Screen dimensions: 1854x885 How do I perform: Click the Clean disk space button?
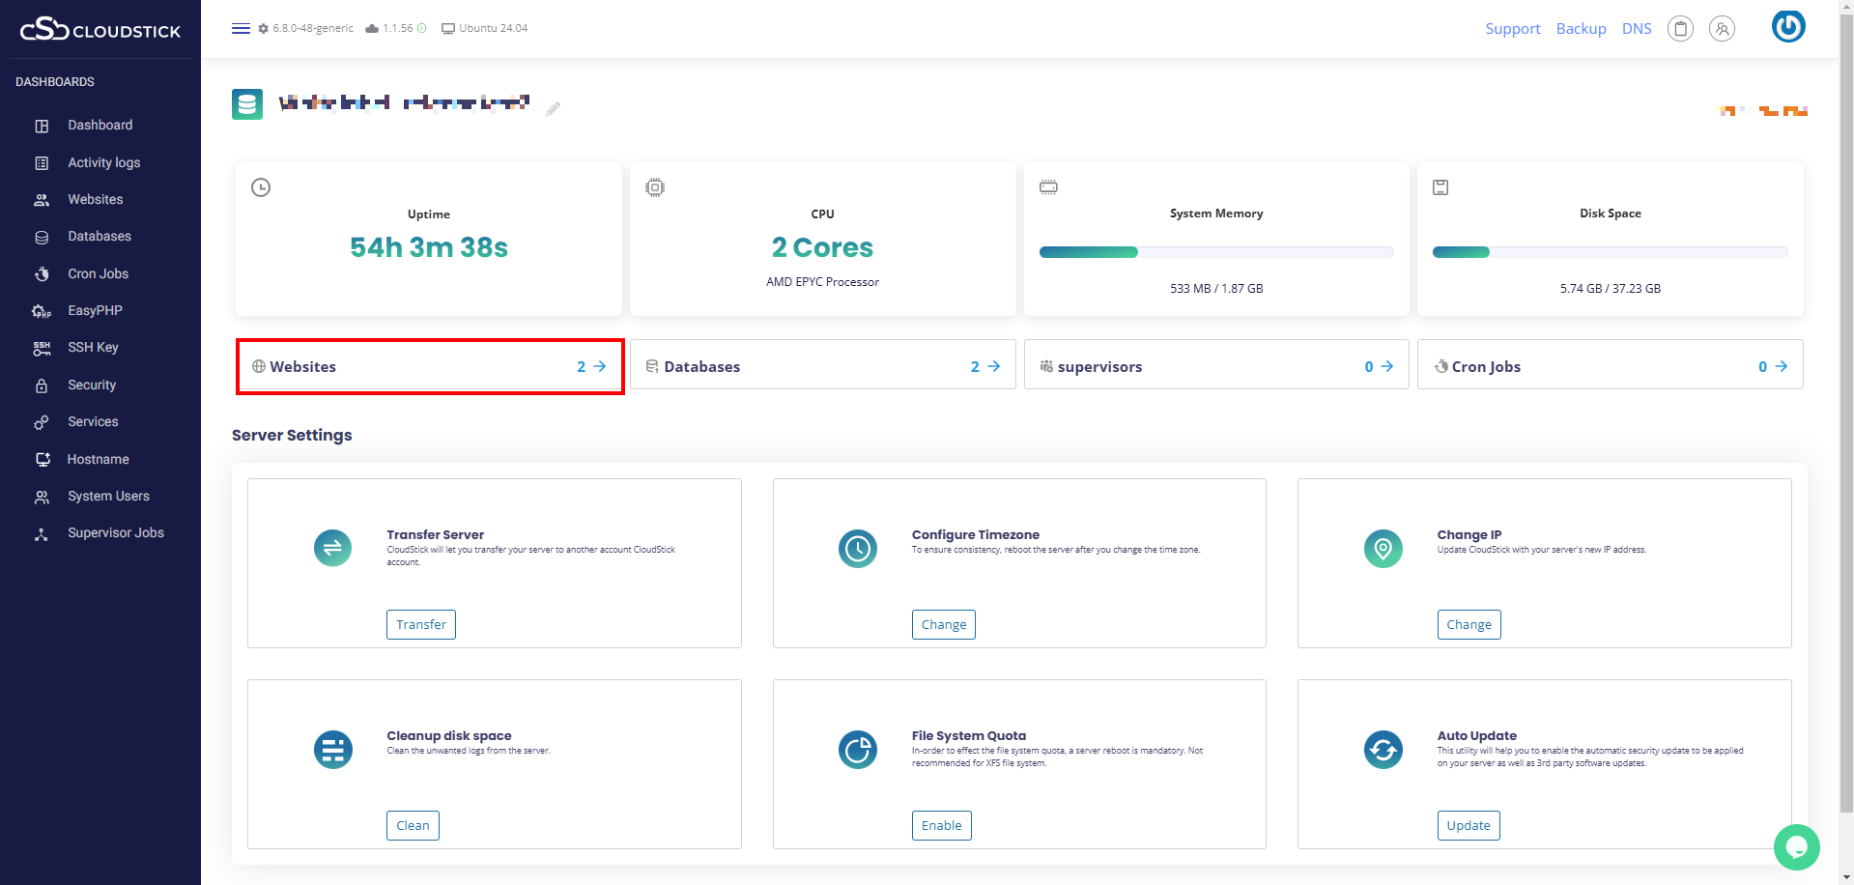coord(413,825)
